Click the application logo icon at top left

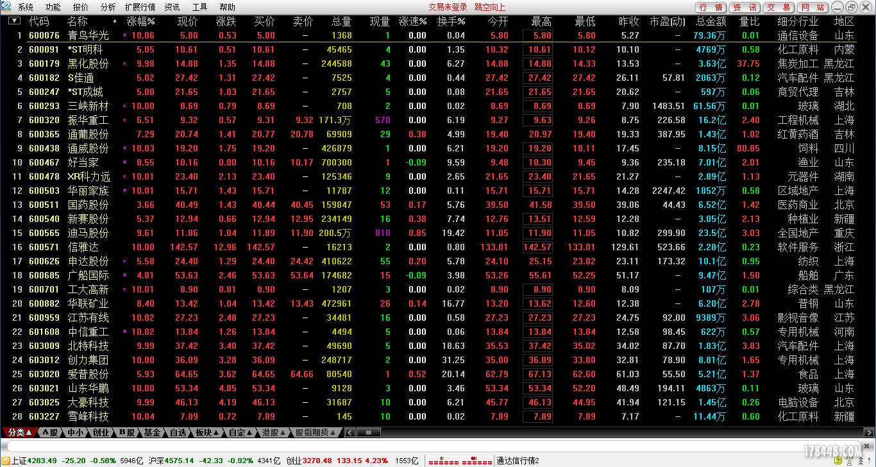6,7
